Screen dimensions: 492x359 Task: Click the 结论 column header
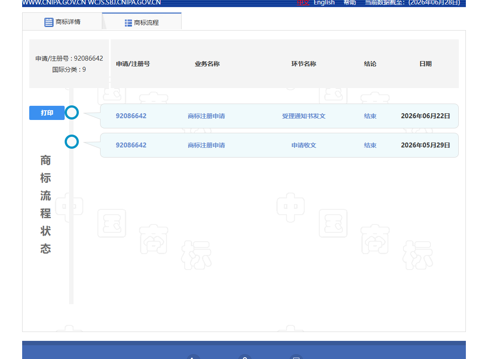[x=370, y=64]
